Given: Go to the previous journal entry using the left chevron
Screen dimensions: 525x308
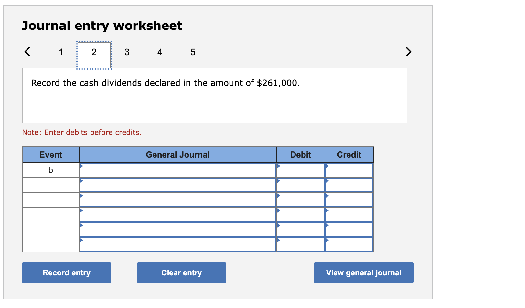Looking at the screenshot, I should coord(27,52).
